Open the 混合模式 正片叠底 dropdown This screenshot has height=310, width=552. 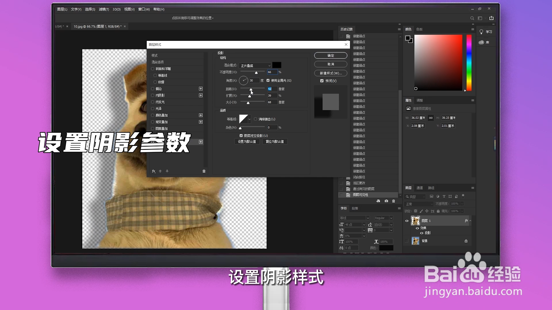tap(255, 66)
